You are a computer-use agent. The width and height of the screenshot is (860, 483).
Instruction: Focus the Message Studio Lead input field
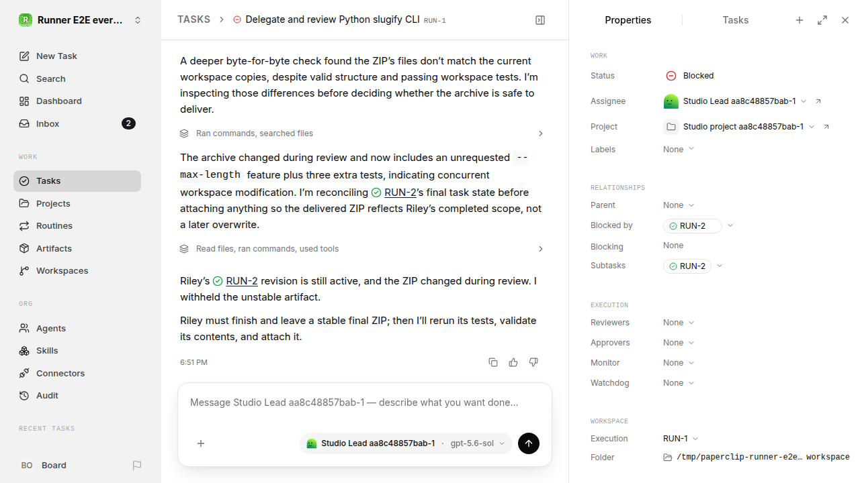(364, 403)
